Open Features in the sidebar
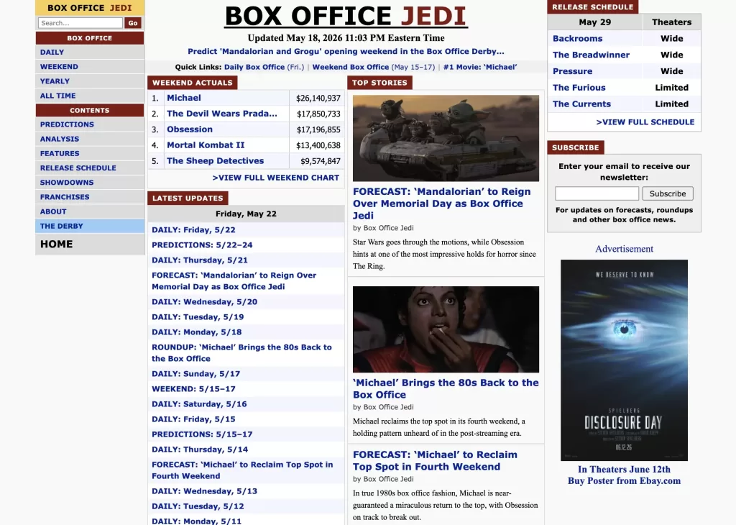This screenshot has height=525, width=736. [x=90, y=154]
